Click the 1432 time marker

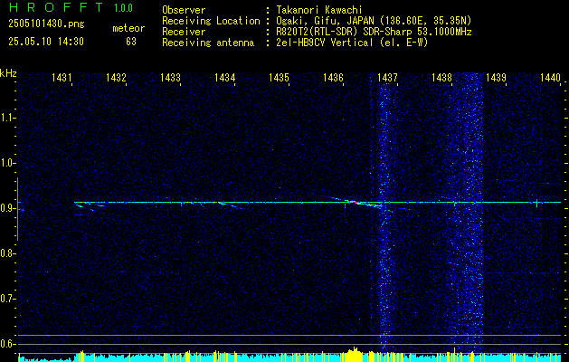116,77
